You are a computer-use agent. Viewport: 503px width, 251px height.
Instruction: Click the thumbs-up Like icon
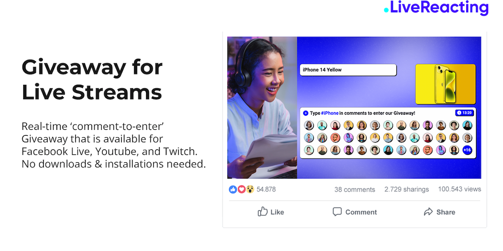tap(262, 212)
